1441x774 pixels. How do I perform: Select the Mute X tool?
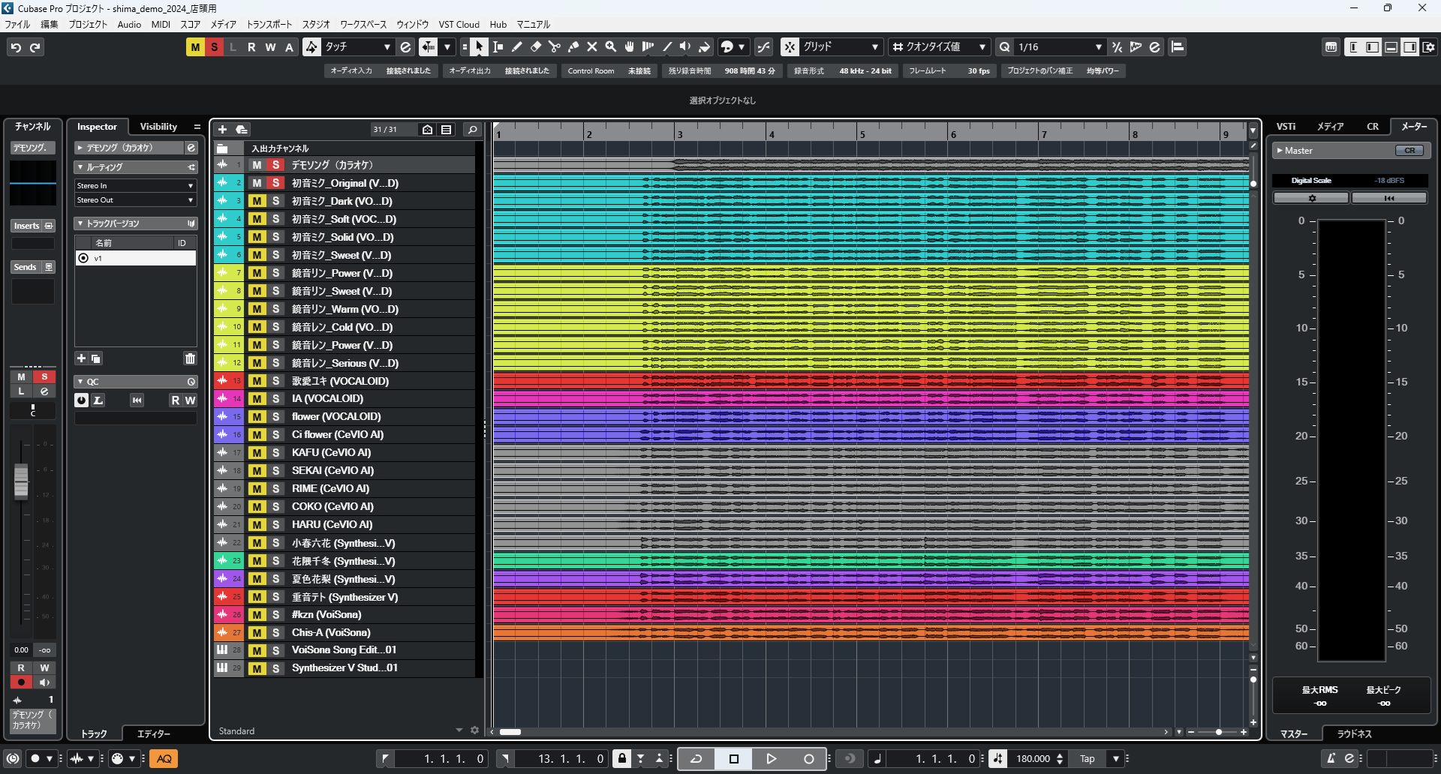592,46
